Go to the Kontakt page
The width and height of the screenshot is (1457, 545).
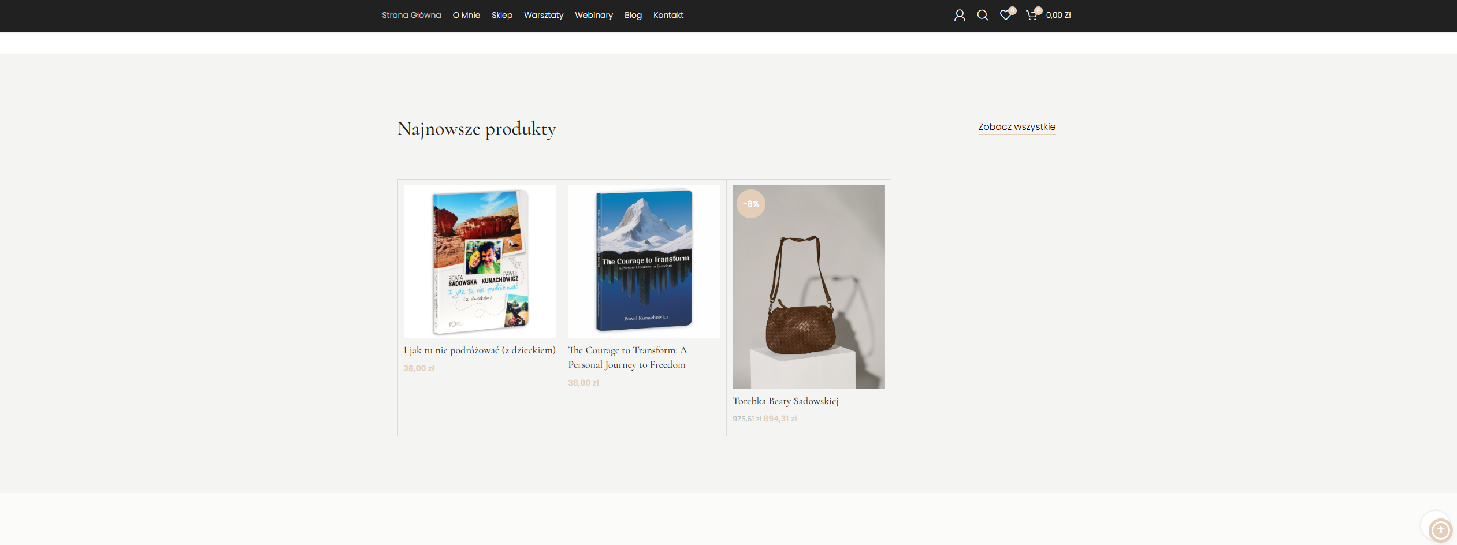(668, 16)
